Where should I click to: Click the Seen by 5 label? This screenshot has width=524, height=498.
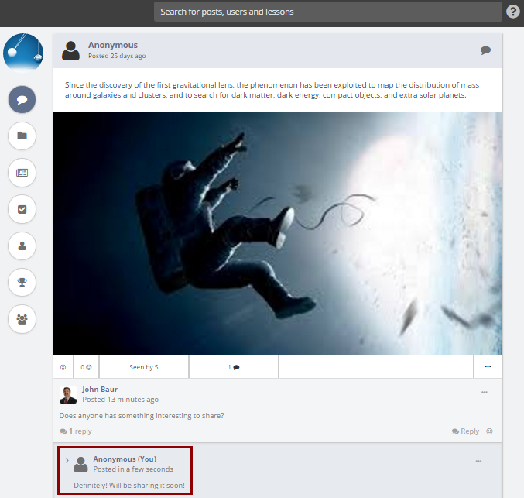(x=144, y=367)
